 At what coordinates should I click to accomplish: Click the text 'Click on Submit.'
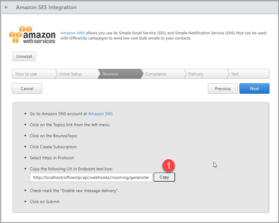pos(45,201)
